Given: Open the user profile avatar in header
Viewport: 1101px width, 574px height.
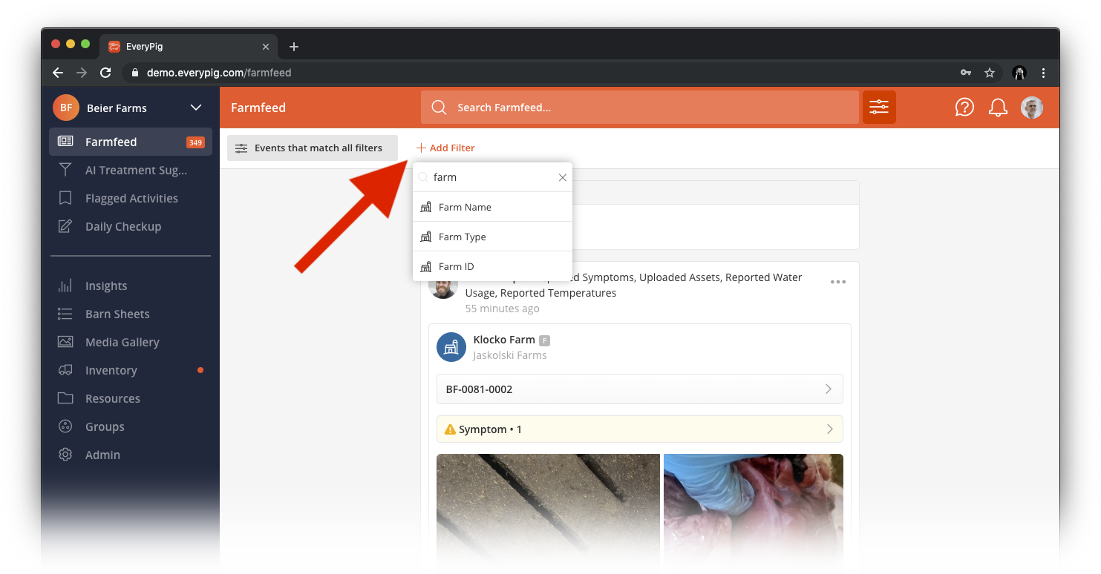Looking at the screenshot, I should point(1032,108).
